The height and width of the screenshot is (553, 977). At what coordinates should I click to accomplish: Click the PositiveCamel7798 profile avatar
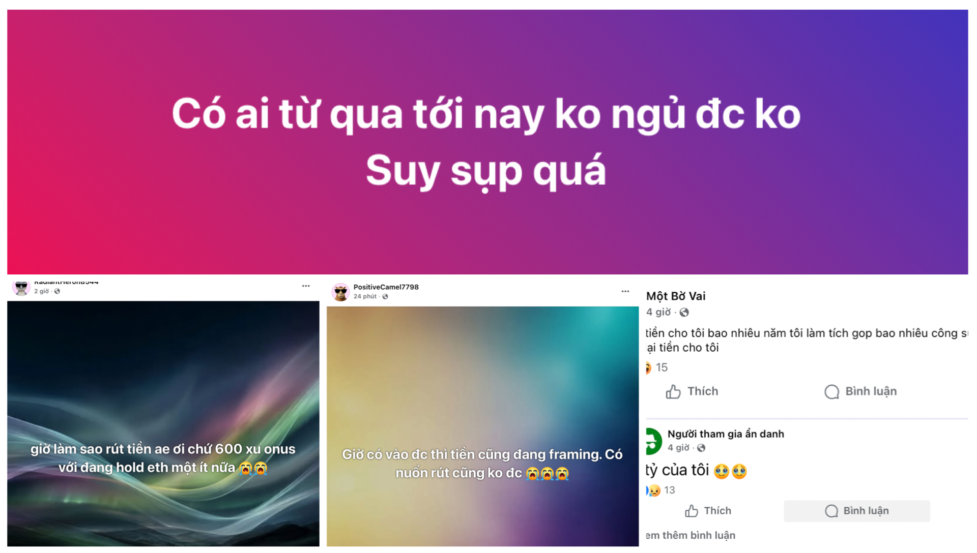(340, 292)
